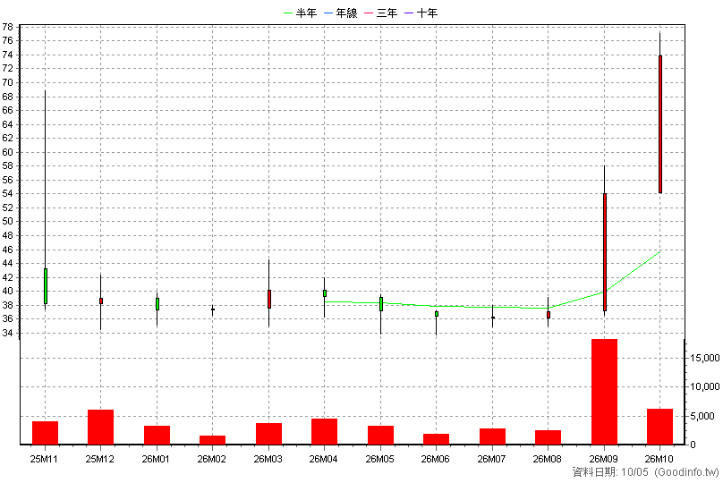The height and width of the screenshot is (483, 723).
Task: Click the 資料日期: 10/05 date text
Action: [x=610, y=472]
